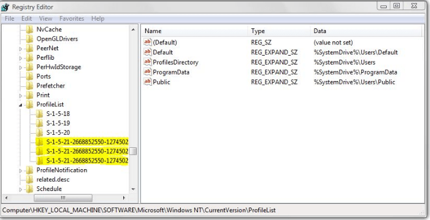Select the Schedule key label
This screenshot has height=220, width=430.
coord(49,189)
